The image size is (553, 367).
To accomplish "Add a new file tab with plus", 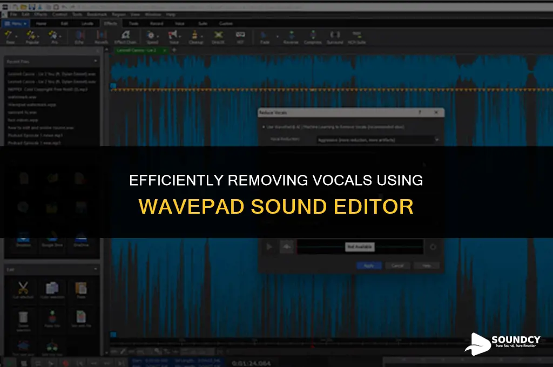I will click(x=174, y=50).
